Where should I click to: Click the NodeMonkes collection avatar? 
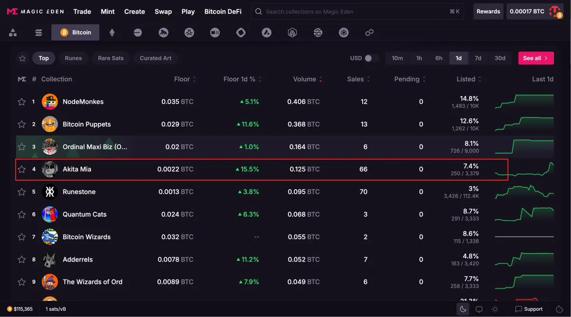point(49,101)
